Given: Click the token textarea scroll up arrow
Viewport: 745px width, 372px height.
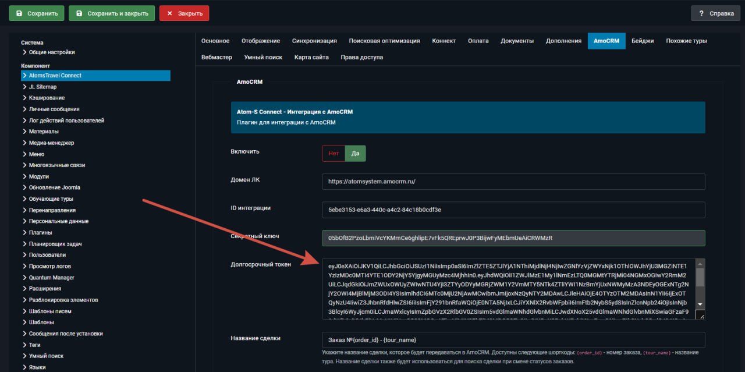Looking at the screenshot, I should point(701,263).
